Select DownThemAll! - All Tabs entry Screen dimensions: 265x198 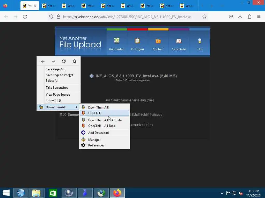point(105,120)
